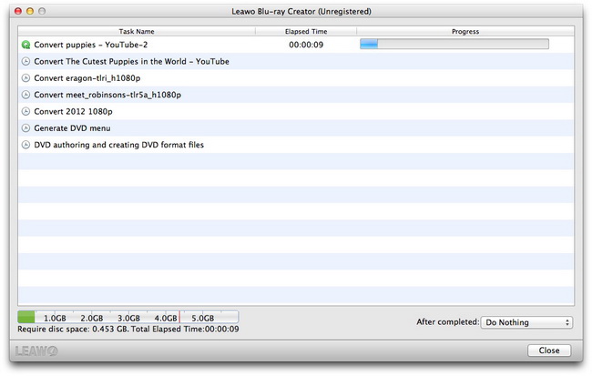Click the pending clock icon for eragon-tlri_h1080p
Image resolution: width=592 pixels, height=376 pixels.
click(26, 78)
